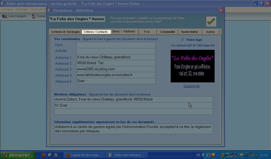Expand hidden system tray icons arrow
271x159 pixels.
(x=203, y=155)
